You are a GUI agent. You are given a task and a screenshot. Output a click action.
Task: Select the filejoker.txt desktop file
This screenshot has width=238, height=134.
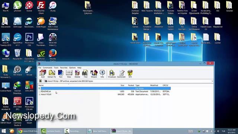(x=218, y=22)
